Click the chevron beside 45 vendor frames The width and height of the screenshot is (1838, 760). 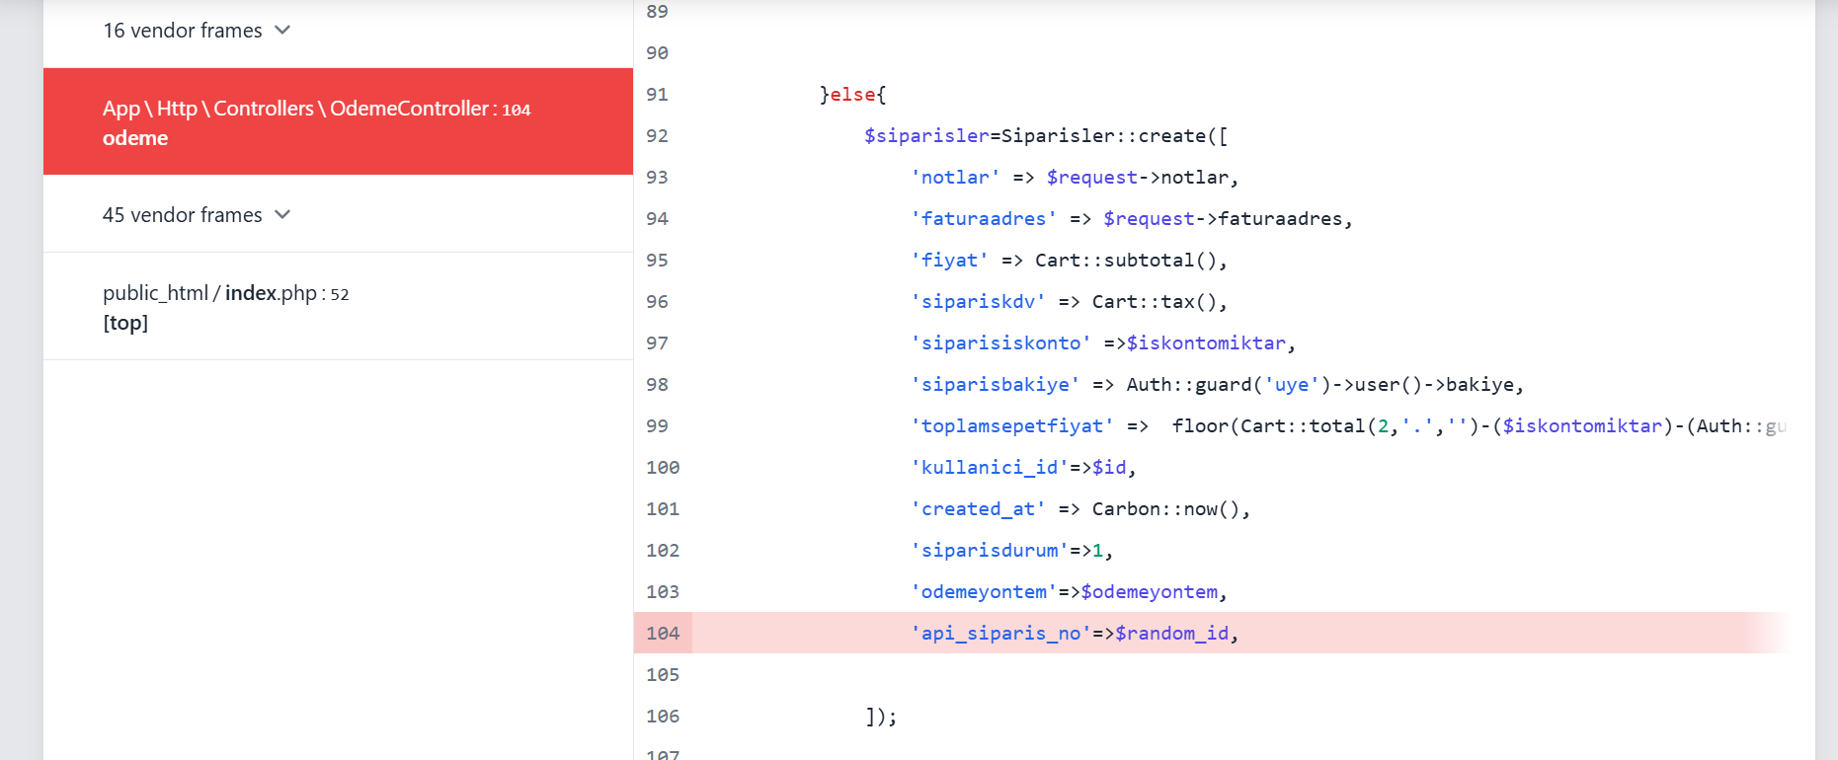click(282, 215)
